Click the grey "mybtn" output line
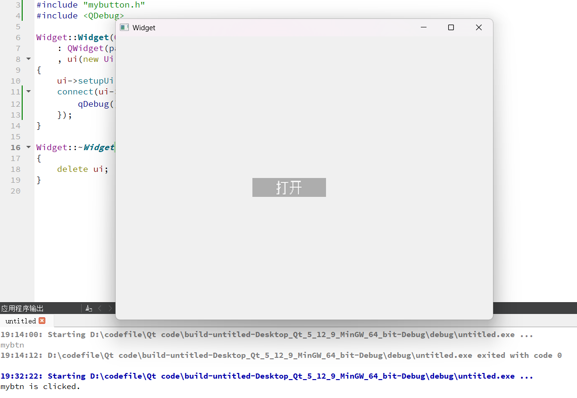The image size is (577, 398). click(12, 345)
